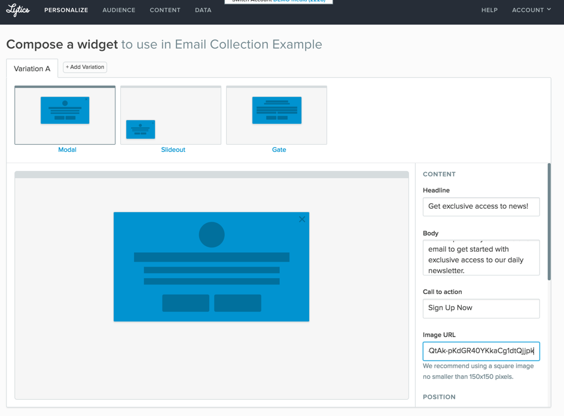Focus the Headline input field
This screenshot has height=416, width=564.
pyautogui.click(x=481, y=207)
